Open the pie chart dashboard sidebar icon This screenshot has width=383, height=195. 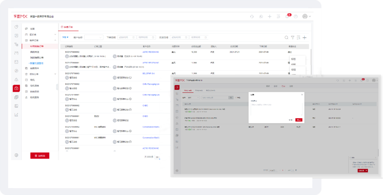pos(16,27)
